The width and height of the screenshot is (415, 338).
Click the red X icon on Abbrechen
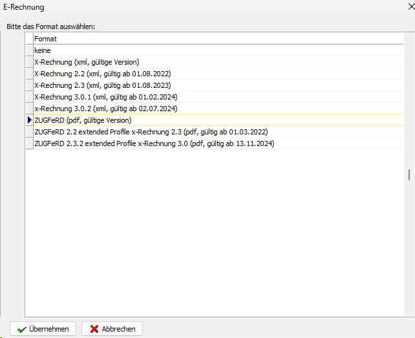coord(94,329)
